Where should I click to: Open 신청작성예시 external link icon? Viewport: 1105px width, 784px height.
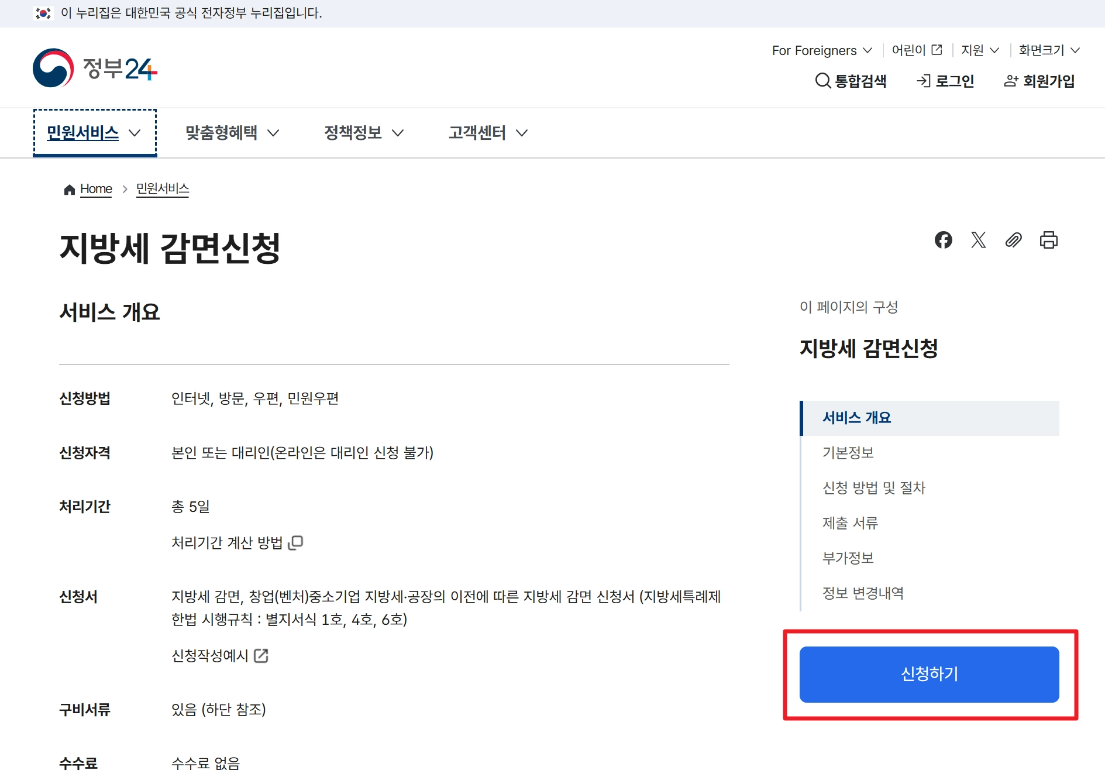(261, 656)
